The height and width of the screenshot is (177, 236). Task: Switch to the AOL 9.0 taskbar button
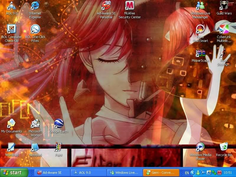[88, 173]
